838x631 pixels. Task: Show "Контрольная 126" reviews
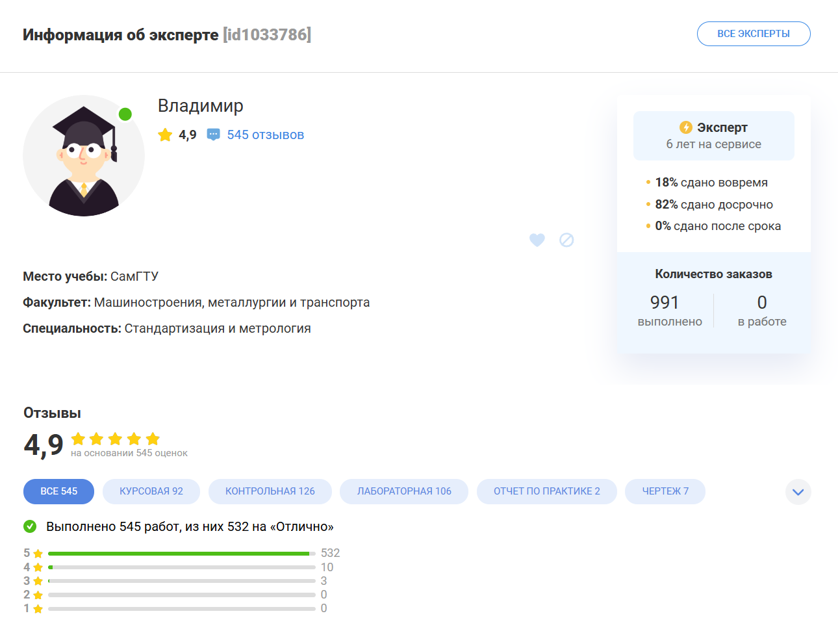point(270,491)
